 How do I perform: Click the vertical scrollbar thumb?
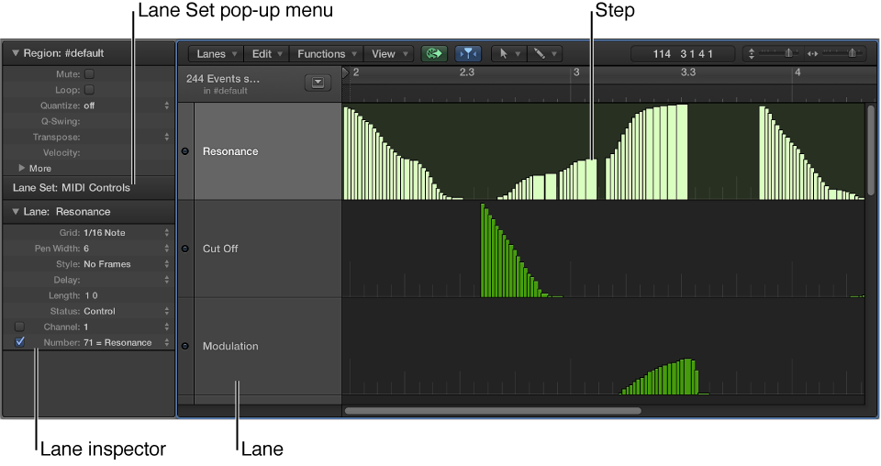click(871, 150)
